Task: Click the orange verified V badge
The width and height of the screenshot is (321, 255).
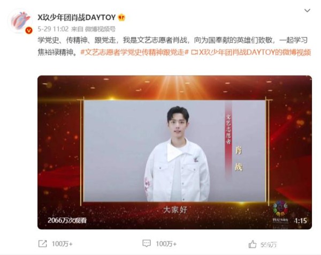Action: click(29, 31)
